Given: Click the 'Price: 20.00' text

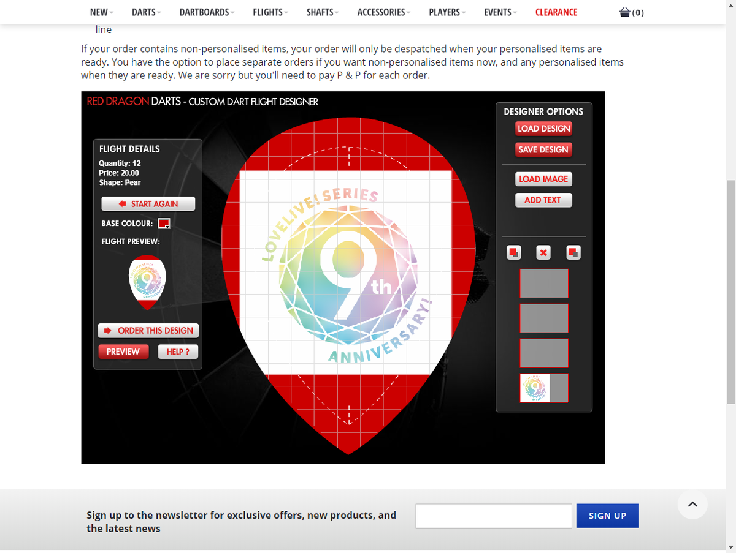Looking at the screenshot, I should [119, 173].
